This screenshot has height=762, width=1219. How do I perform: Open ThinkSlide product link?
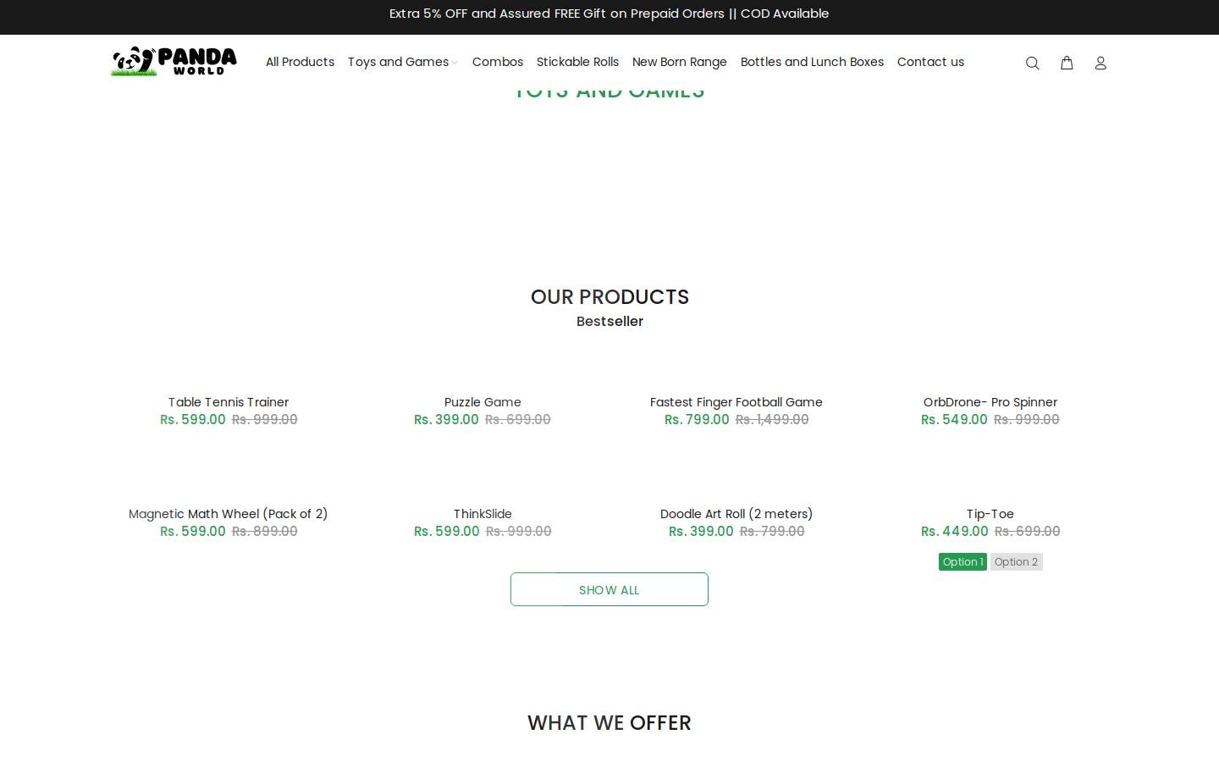[483, 514]
